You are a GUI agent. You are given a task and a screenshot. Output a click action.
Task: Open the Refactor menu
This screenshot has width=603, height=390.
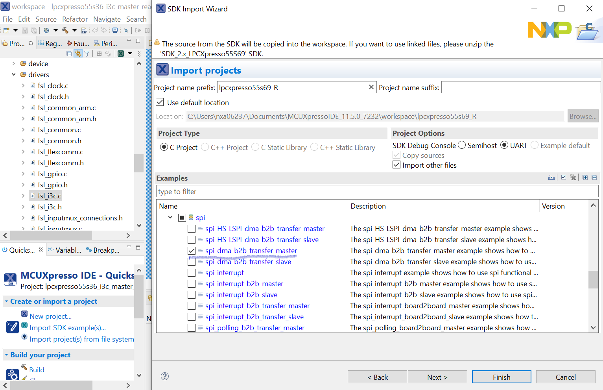point(75,18)
